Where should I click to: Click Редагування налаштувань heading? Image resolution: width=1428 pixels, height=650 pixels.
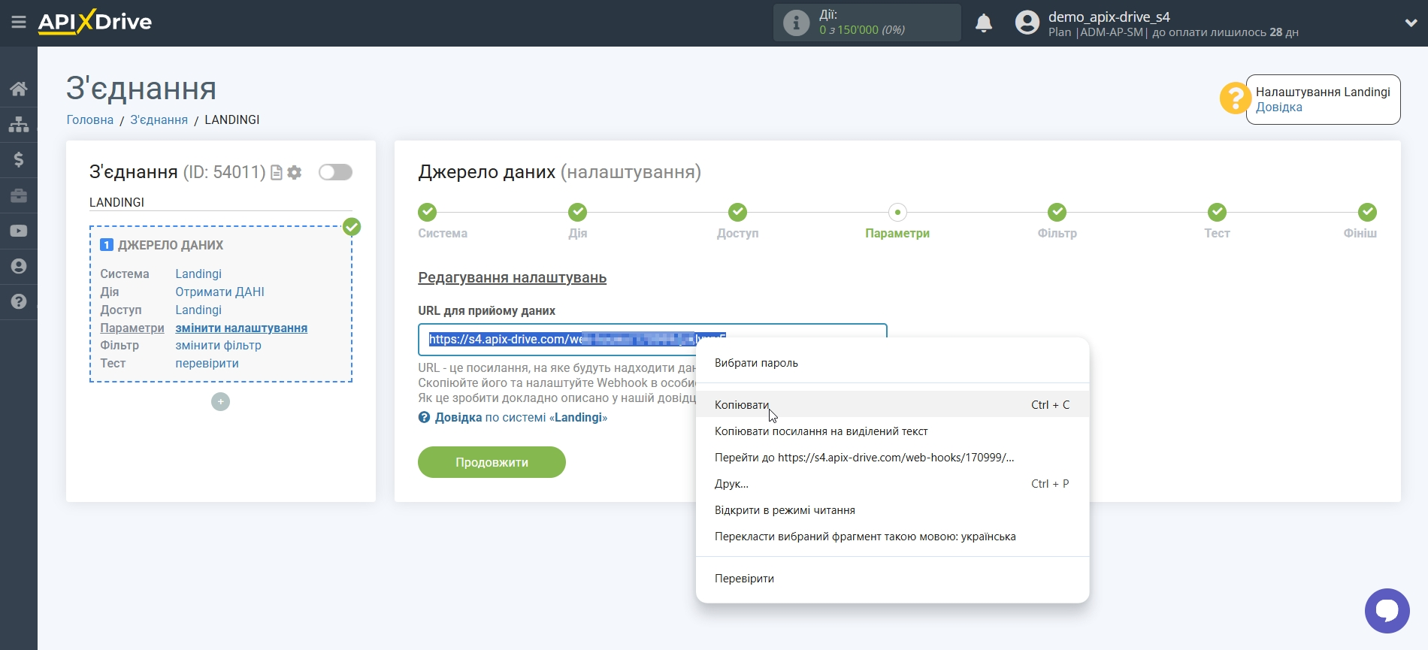[512, 277]
